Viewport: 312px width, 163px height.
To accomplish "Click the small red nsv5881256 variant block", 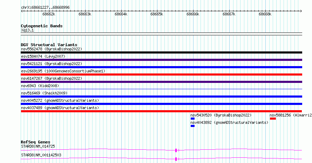I will coord(273,119).
